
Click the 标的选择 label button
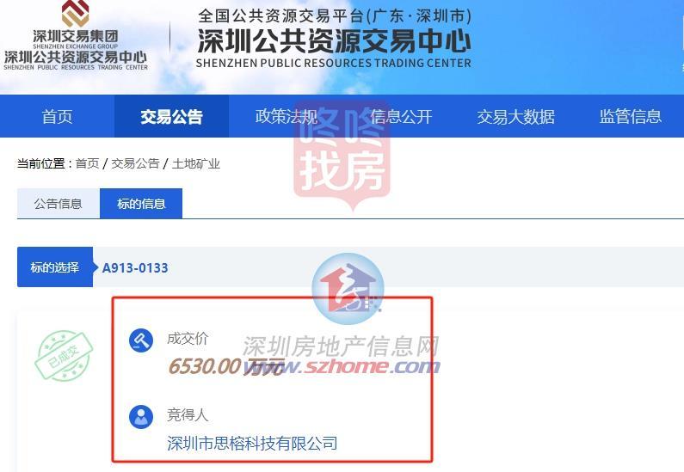55,267
